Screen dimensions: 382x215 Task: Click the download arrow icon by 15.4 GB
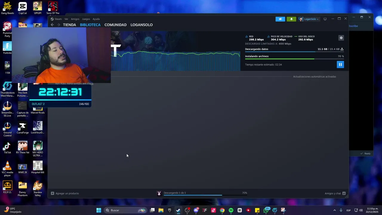pyautogui.click(x=342, y=49)
